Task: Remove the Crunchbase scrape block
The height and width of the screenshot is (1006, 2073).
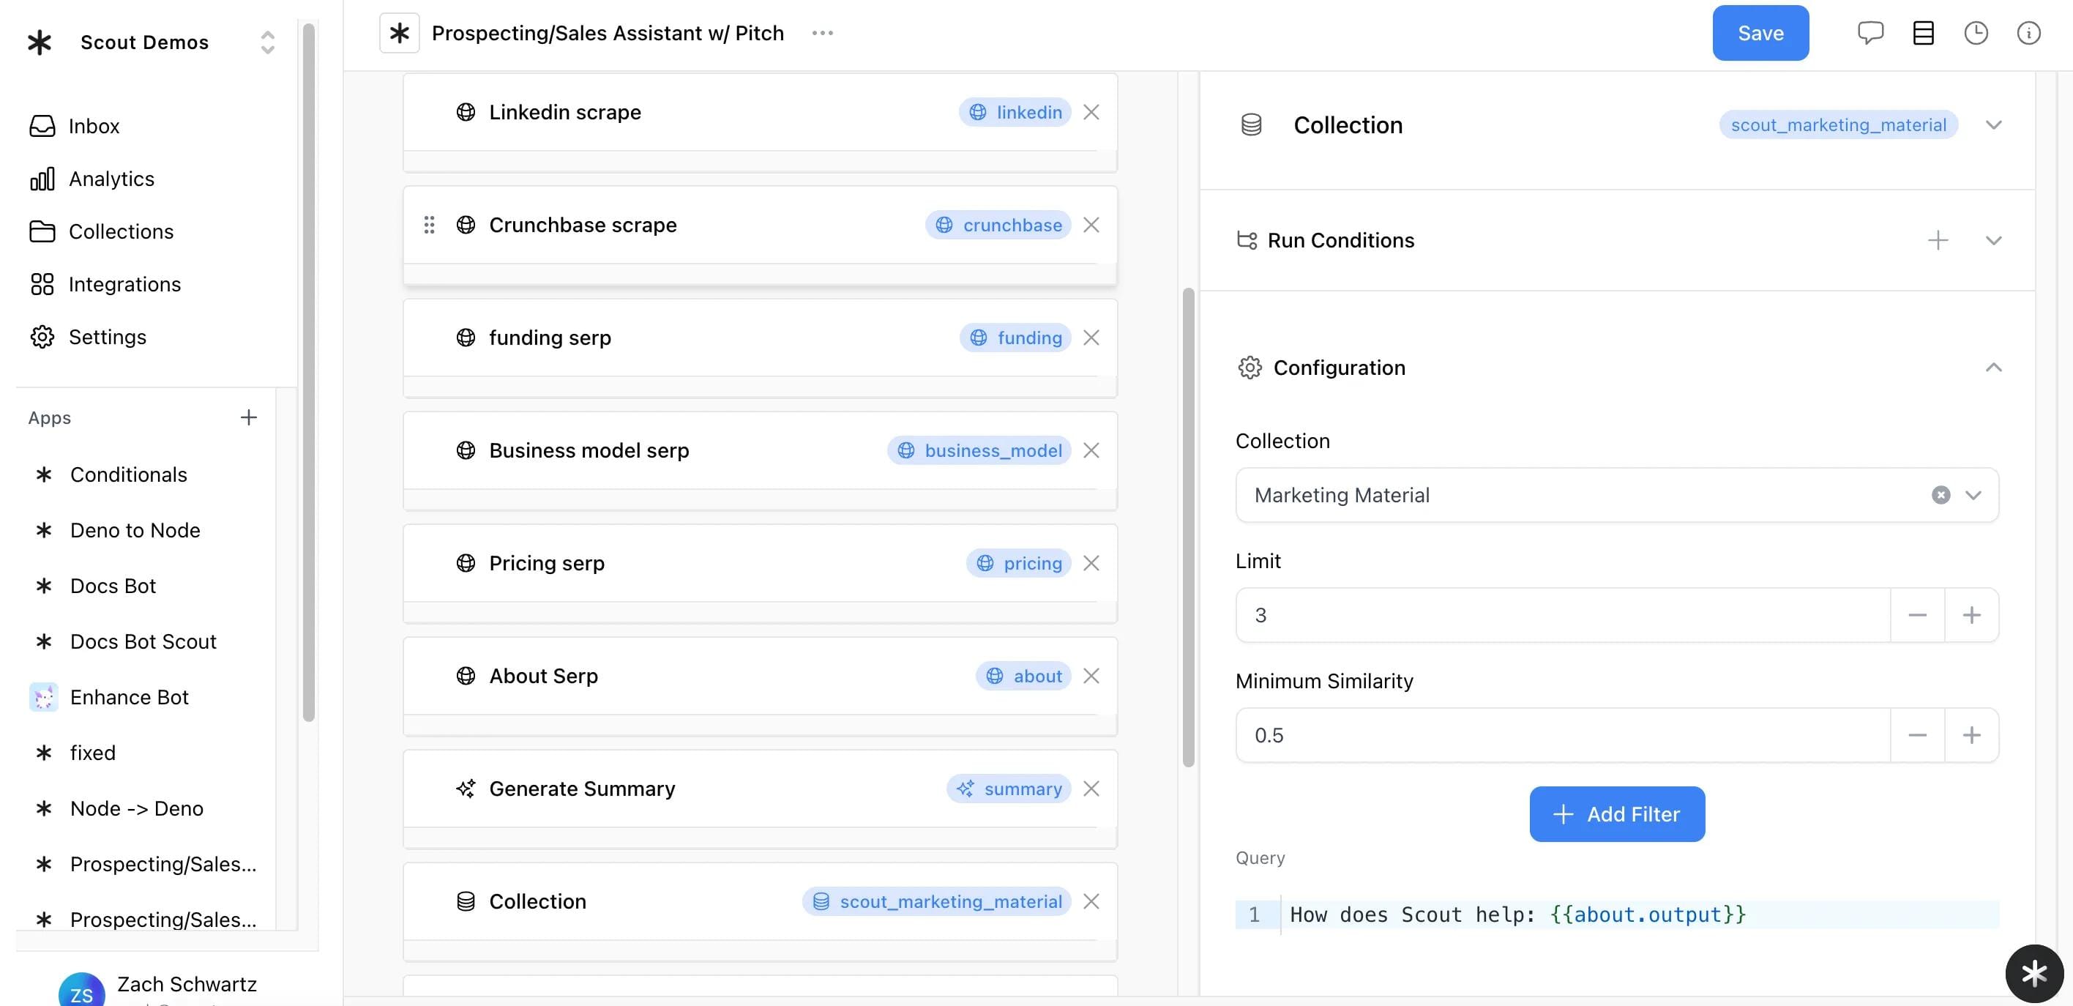Action: pos(1091,225)
